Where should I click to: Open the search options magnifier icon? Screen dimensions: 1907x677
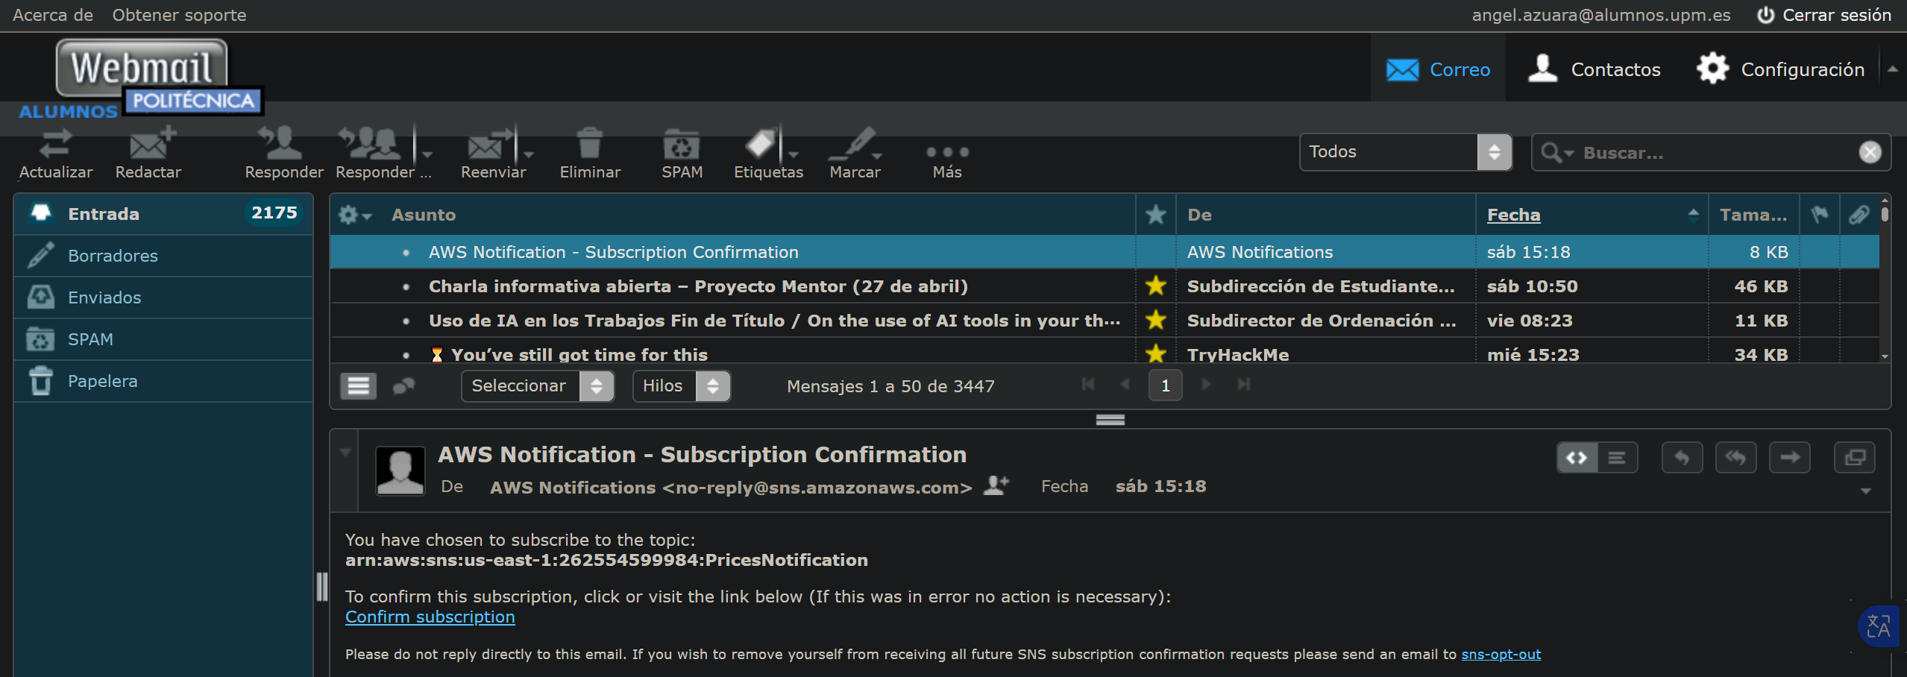(1556, 152)
